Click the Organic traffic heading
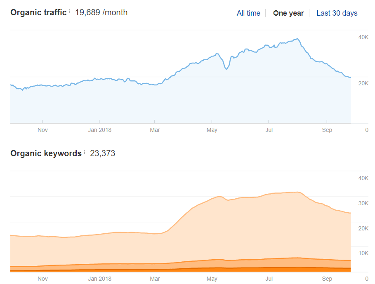The image size is (375, 284). click(x=38, y=12)
